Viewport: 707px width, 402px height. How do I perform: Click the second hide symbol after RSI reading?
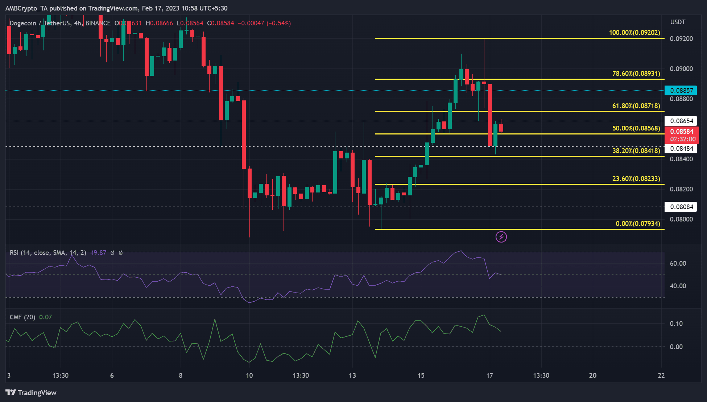[120, 253]
